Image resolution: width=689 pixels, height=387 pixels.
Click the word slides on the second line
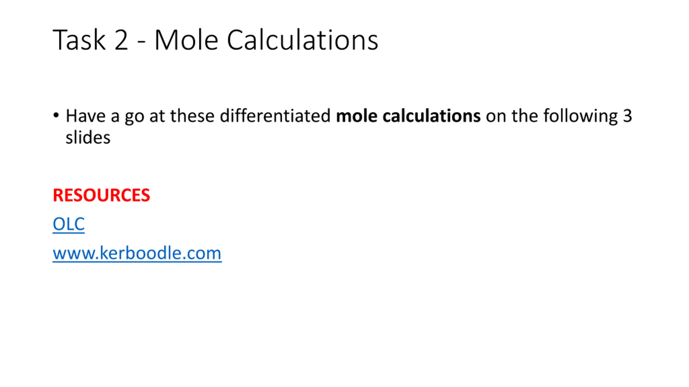coord(88,138)
